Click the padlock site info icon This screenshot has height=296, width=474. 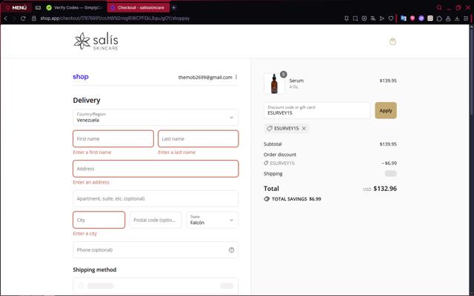tap(34, 18)
